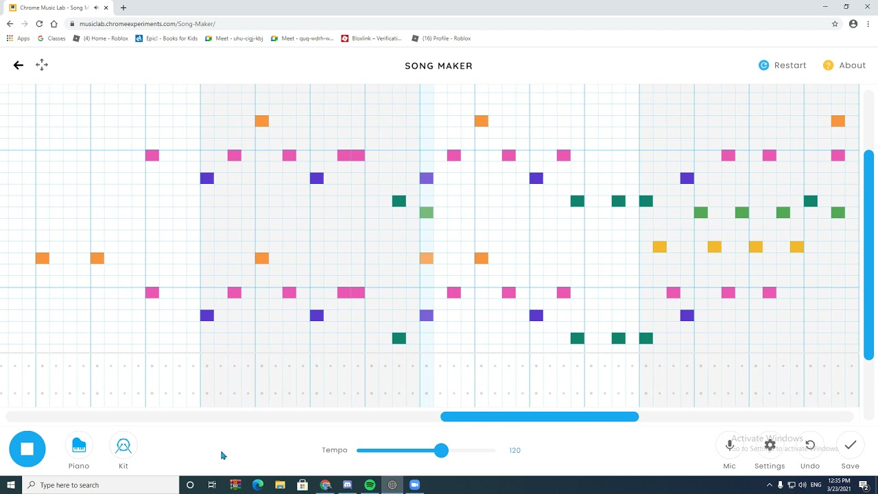Open Microsoft Edge from the taskbar

(x=258, y=485)
